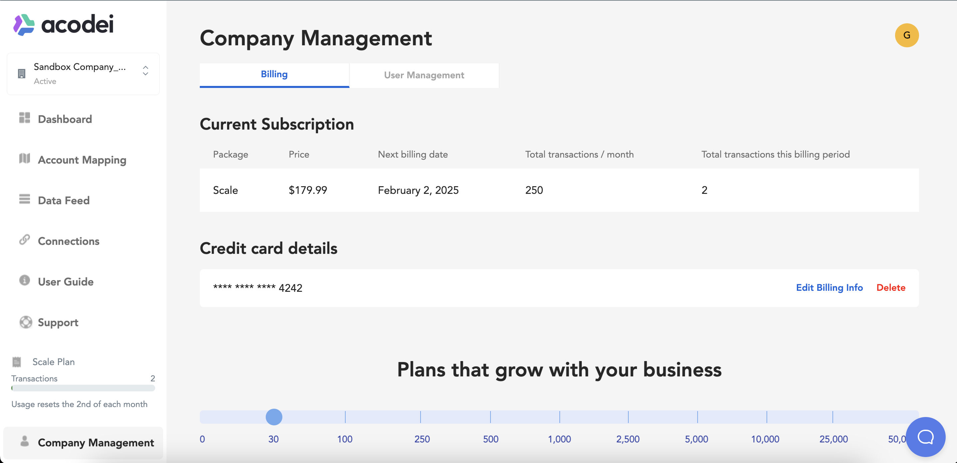
Task: Click the Scale Plan receipt icon
Action: point(17,362)
